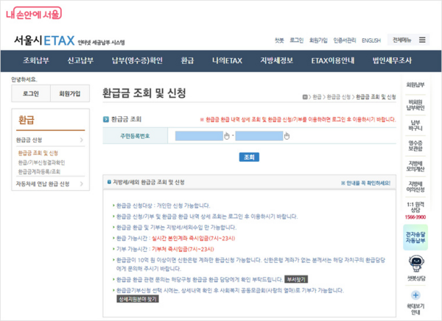Viewport: 442px width, 321px height.
Task: Expand the 자동차세 연납 환급 신청 chevron
Action: [x=82, y=184]
